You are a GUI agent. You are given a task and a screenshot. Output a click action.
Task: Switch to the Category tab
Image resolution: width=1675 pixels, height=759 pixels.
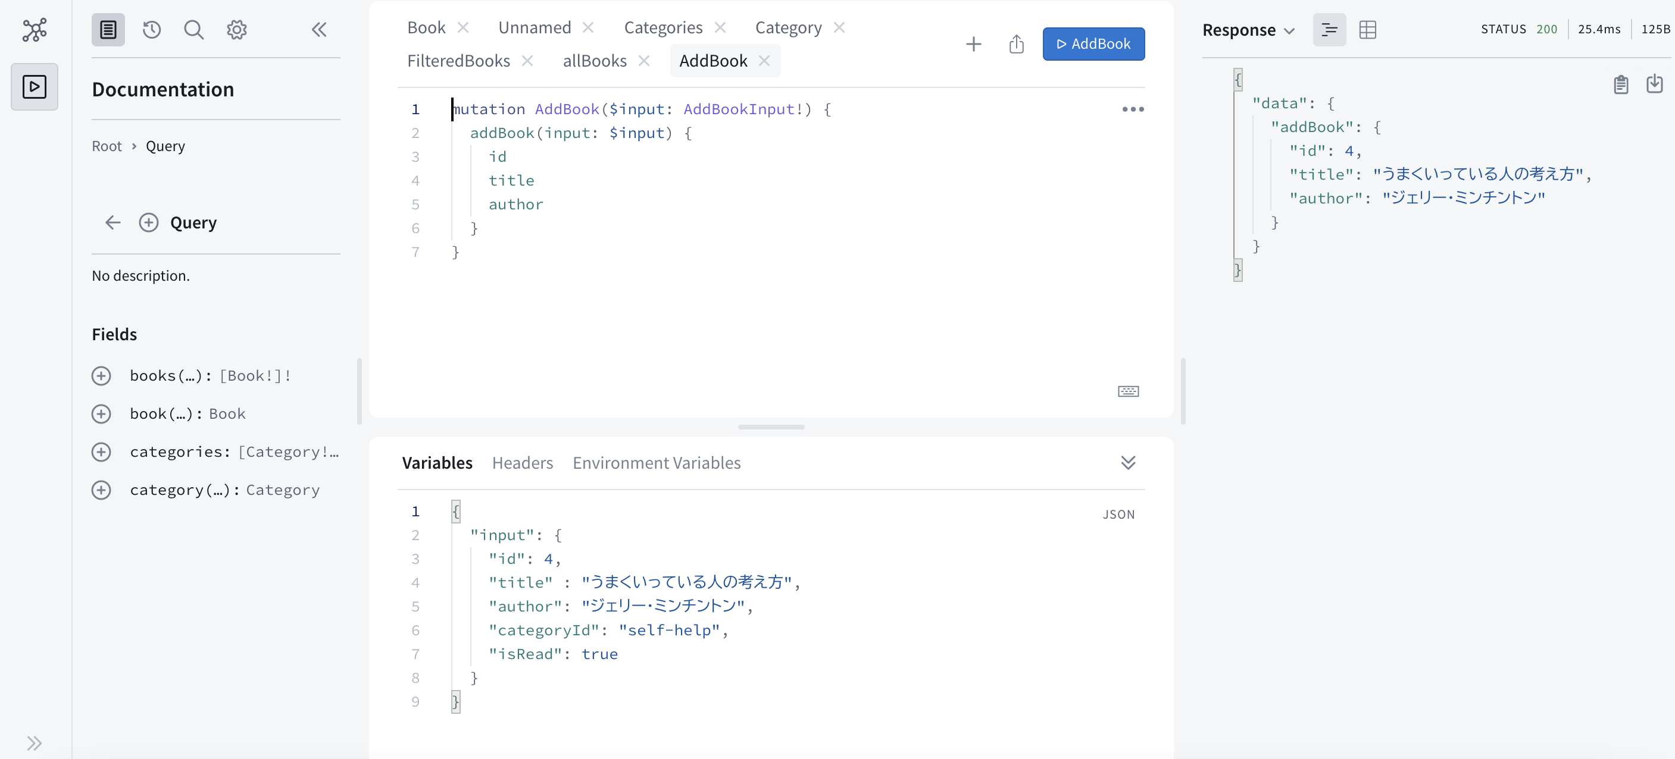point(788,27)
